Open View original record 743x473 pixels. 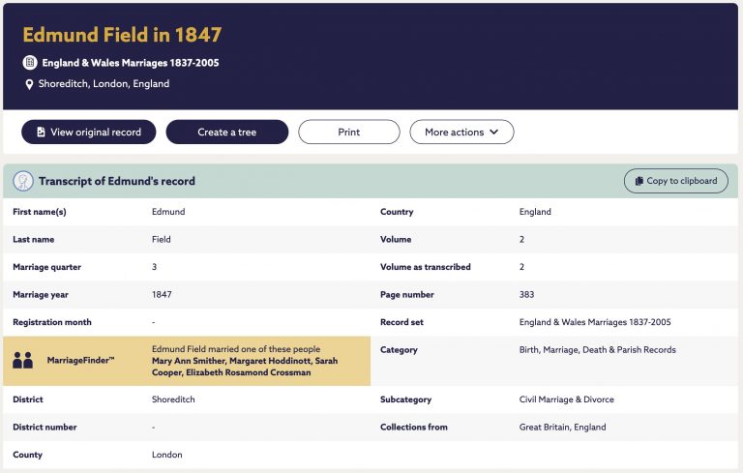89,132
